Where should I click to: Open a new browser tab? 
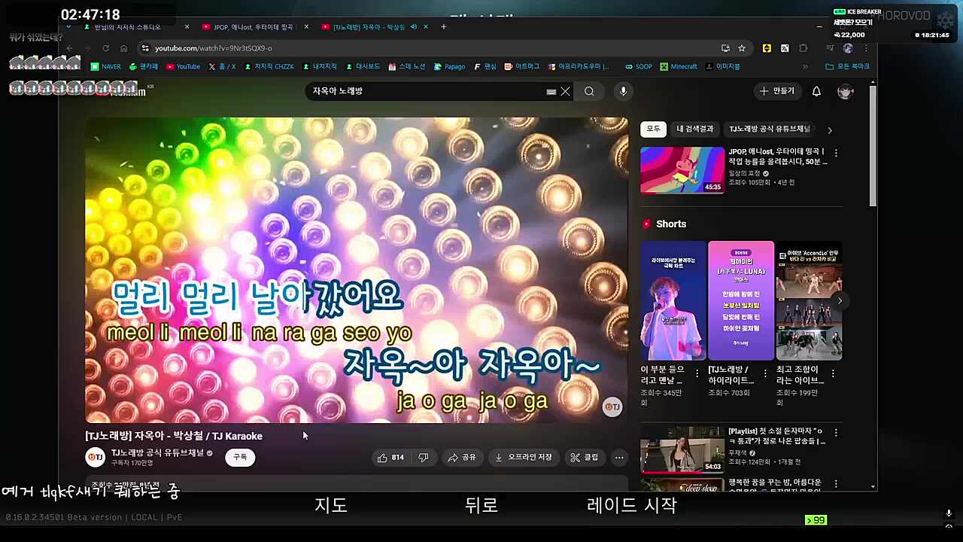444,26
